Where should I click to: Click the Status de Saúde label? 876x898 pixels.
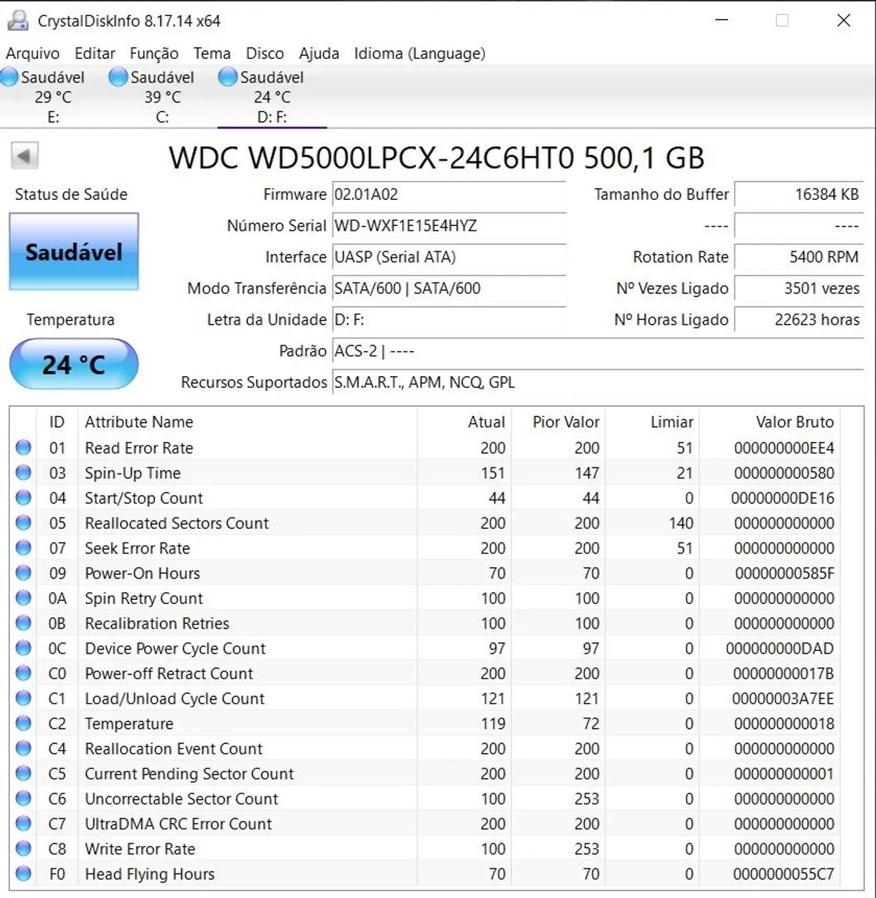tap(71, 194)
